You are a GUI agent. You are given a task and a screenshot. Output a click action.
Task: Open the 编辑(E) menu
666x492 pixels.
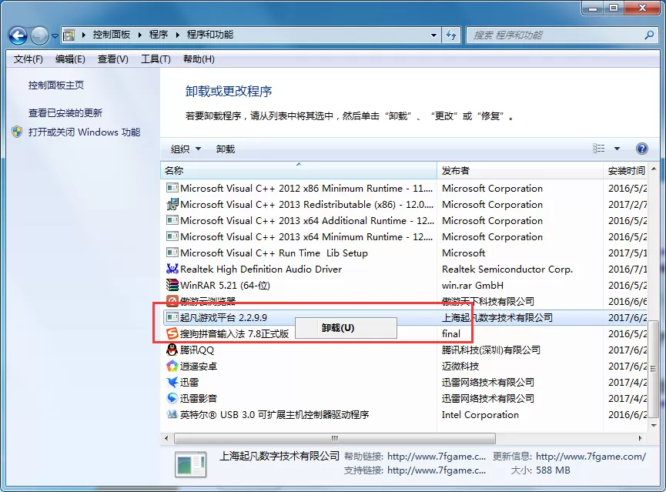click(70, 59)
